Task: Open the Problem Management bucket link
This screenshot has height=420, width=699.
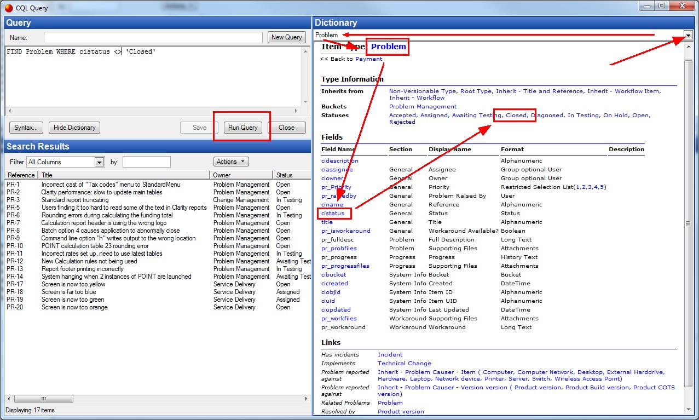Action: [x=423, y=107]
